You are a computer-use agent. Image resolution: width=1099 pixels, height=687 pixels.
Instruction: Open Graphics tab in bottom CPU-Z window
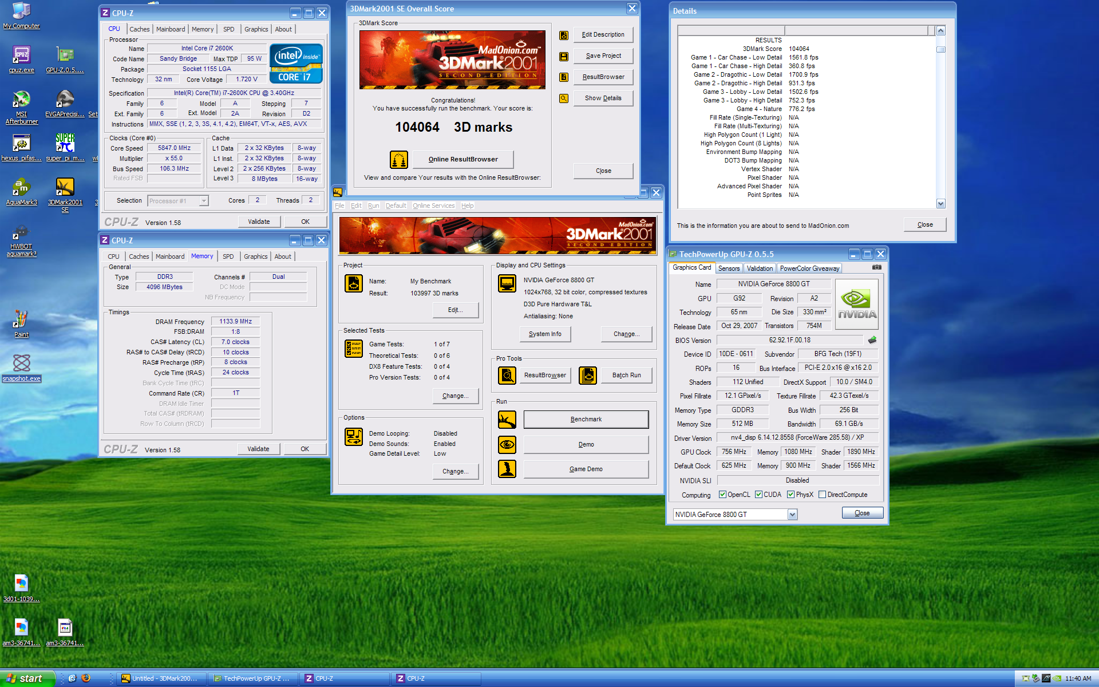255,256
